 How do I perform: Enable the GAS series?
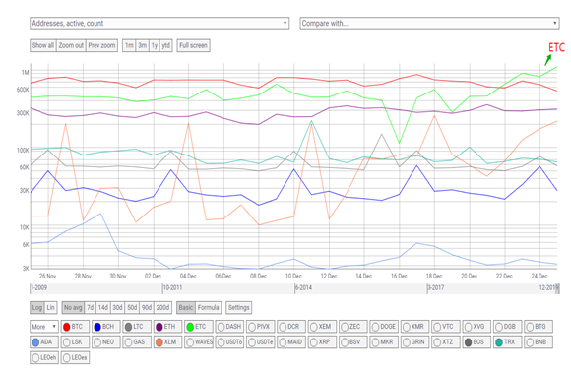137,342
